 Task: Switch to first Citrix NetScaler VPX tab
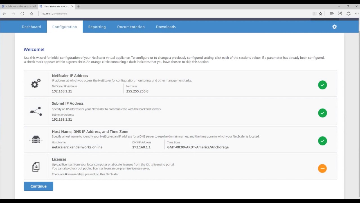[19, 6]
